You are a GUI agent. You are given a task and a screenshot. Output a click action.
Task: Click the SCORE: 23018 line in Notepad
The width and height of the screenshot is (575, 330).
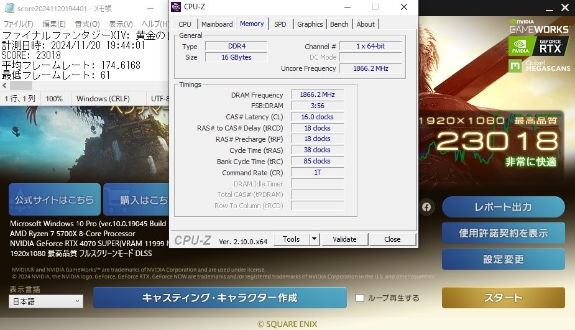32,55
